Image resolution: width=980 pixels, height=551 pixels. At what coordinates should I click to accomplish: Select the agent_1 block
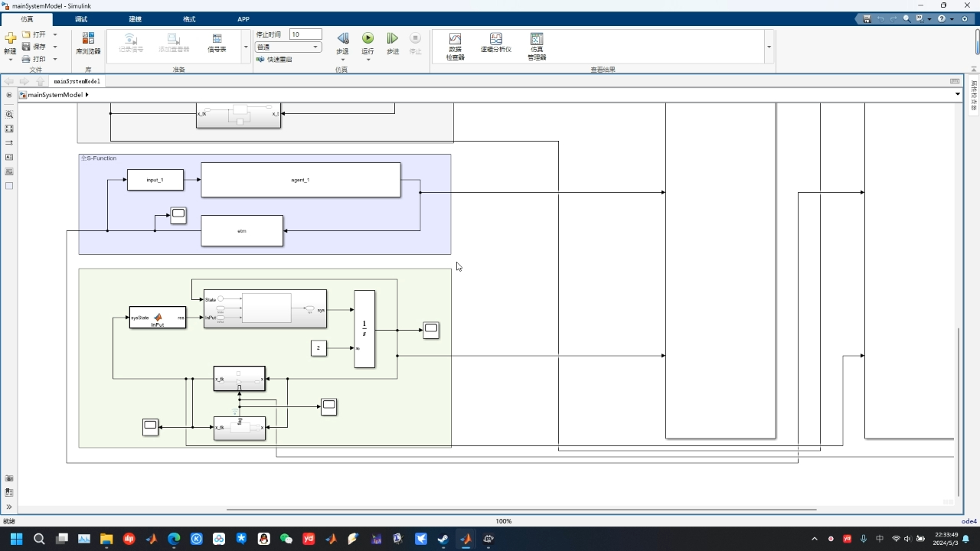coord(301,180)
